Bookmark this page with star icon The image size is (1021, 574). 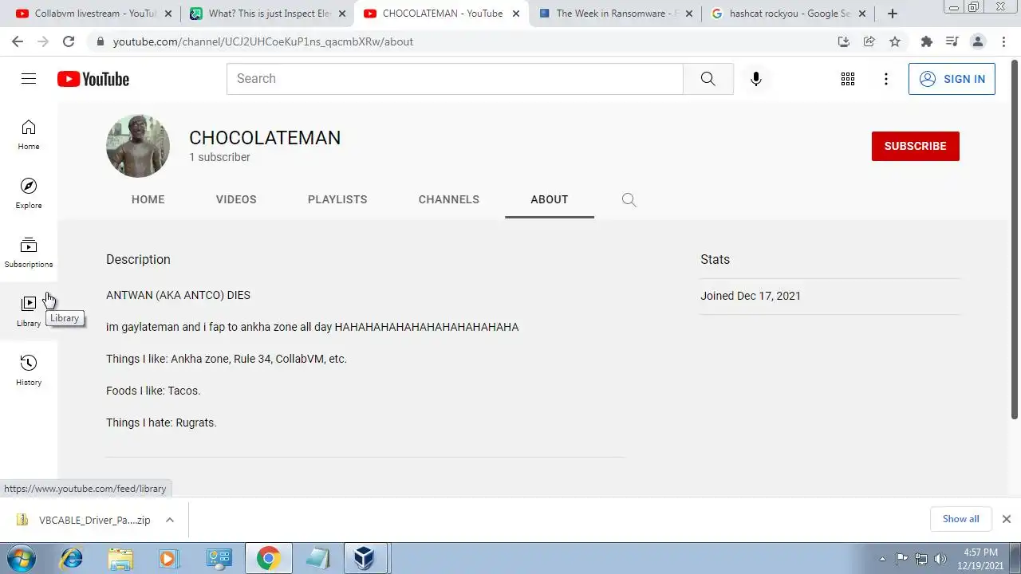click(x=895, y=41)
